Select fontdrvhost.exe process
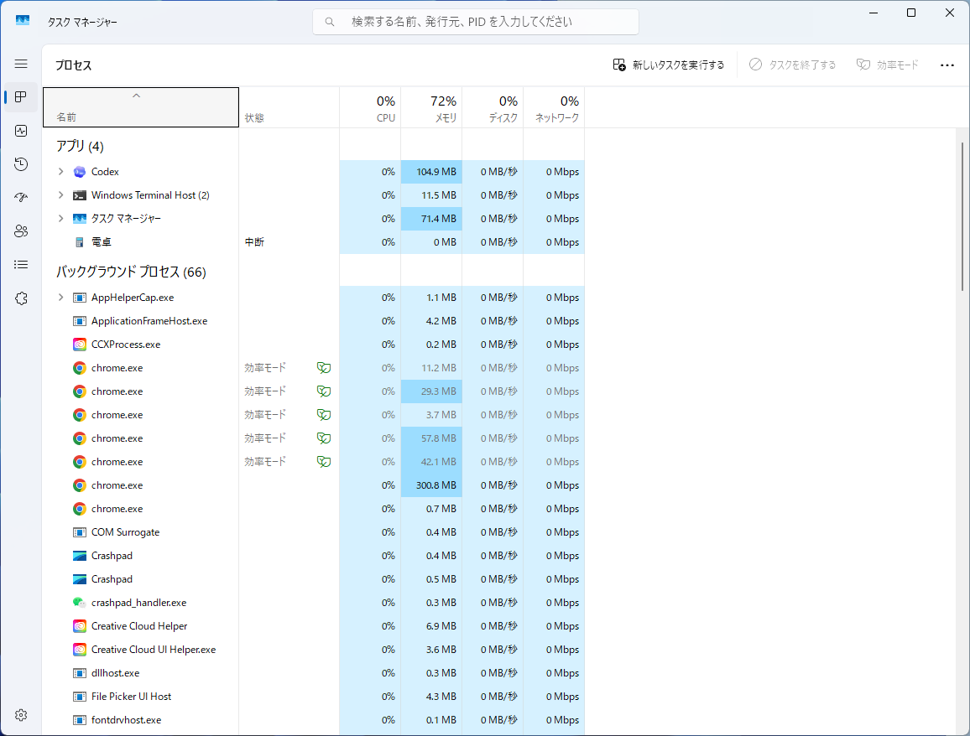The width and height of the screenshot is (970, 736). click(x=314, y=720)
